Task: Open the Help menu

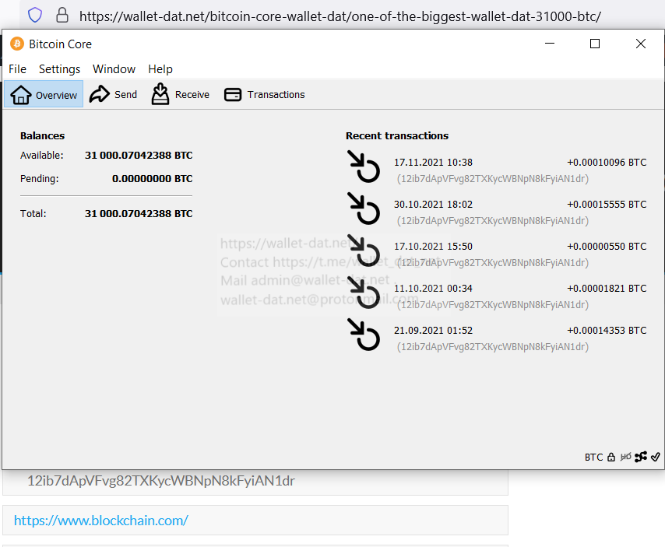Action: tap(160, 69)
